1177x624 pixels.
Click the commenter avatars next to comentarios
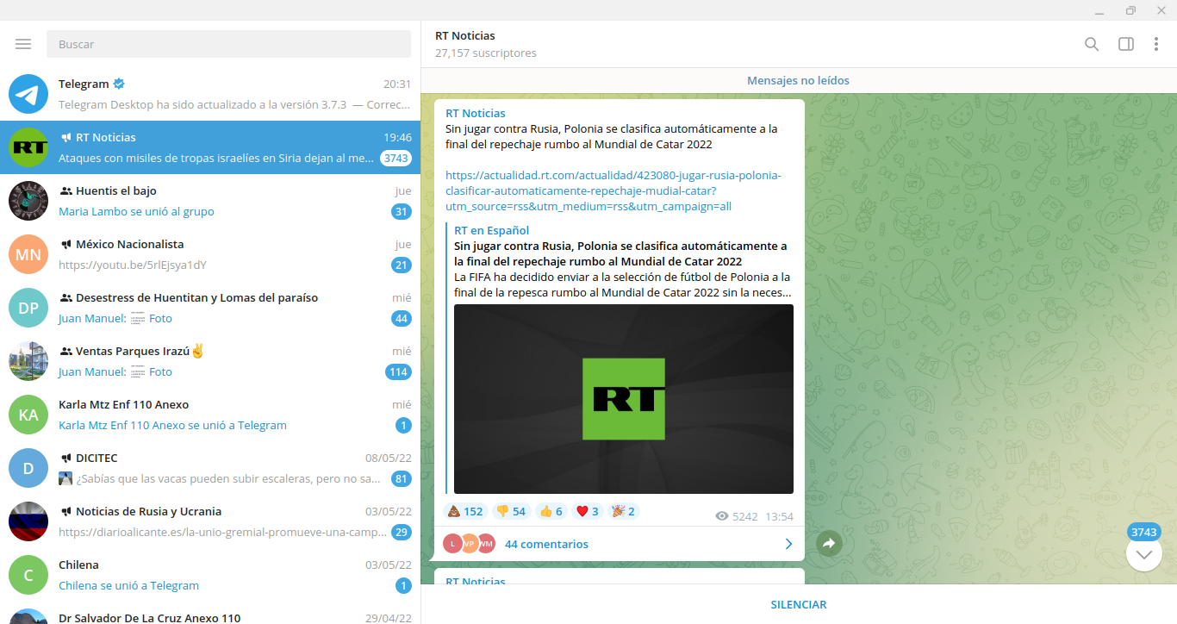click(x=470, y=544)
